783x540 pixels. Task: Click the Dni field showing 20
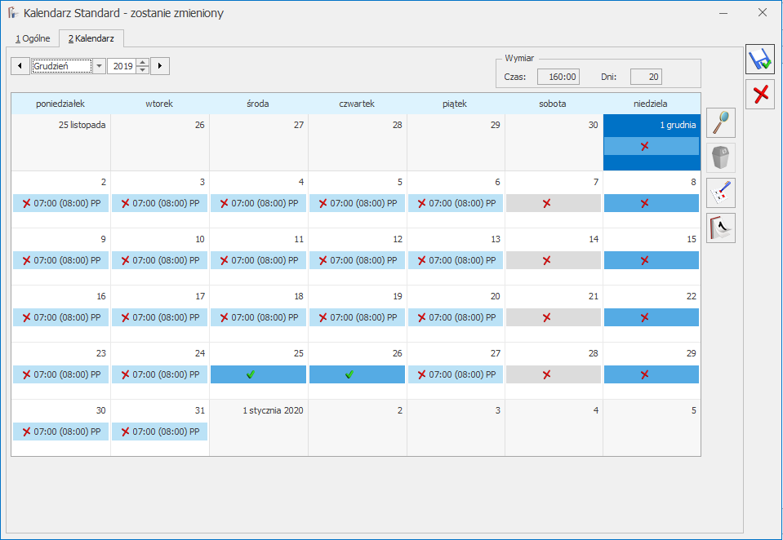click(x=646, y=77)
